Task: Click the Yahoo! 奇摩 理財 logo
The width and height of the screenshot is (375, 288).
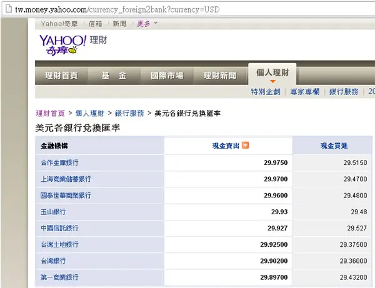Action: 73,45
